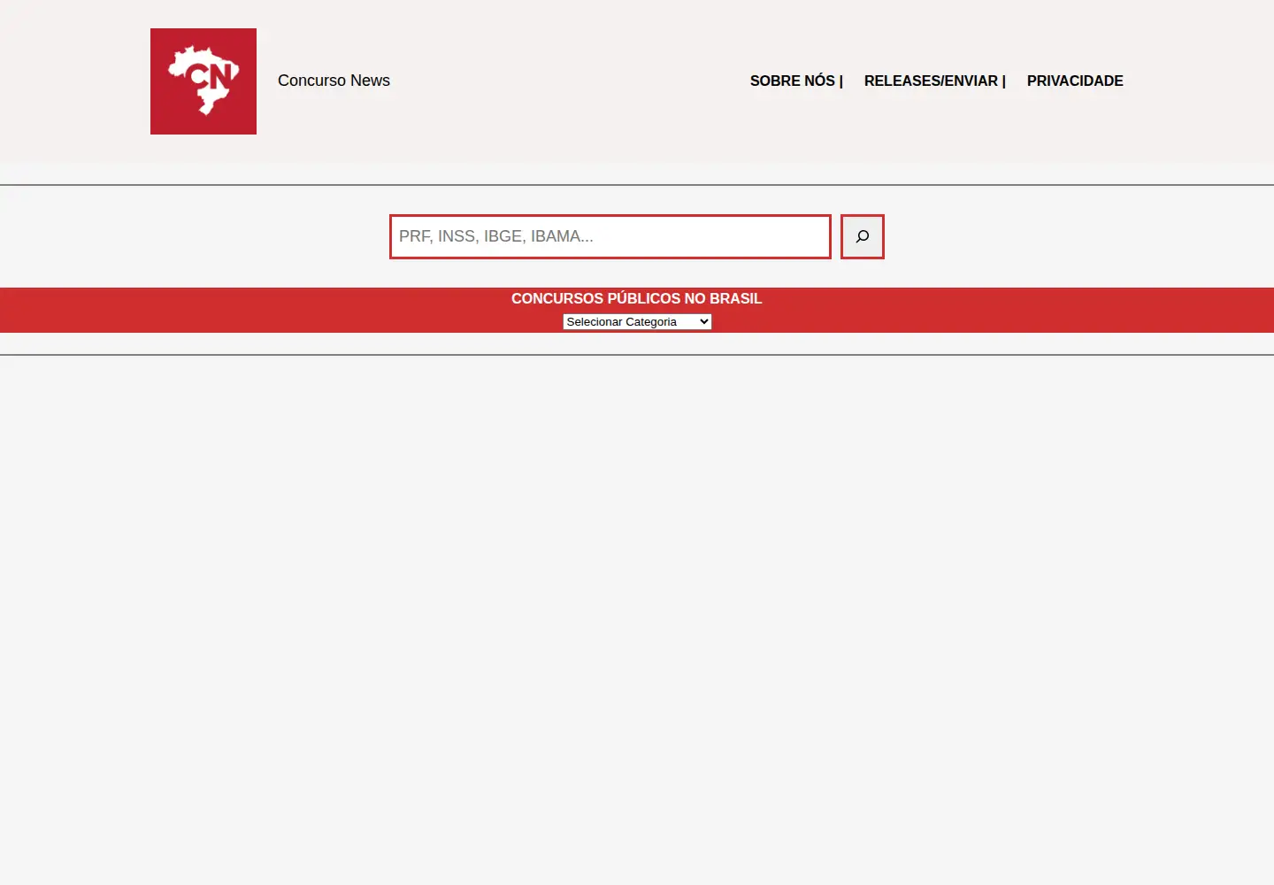Open the SOBRE NÓS menu item

[x=796, y=81]
